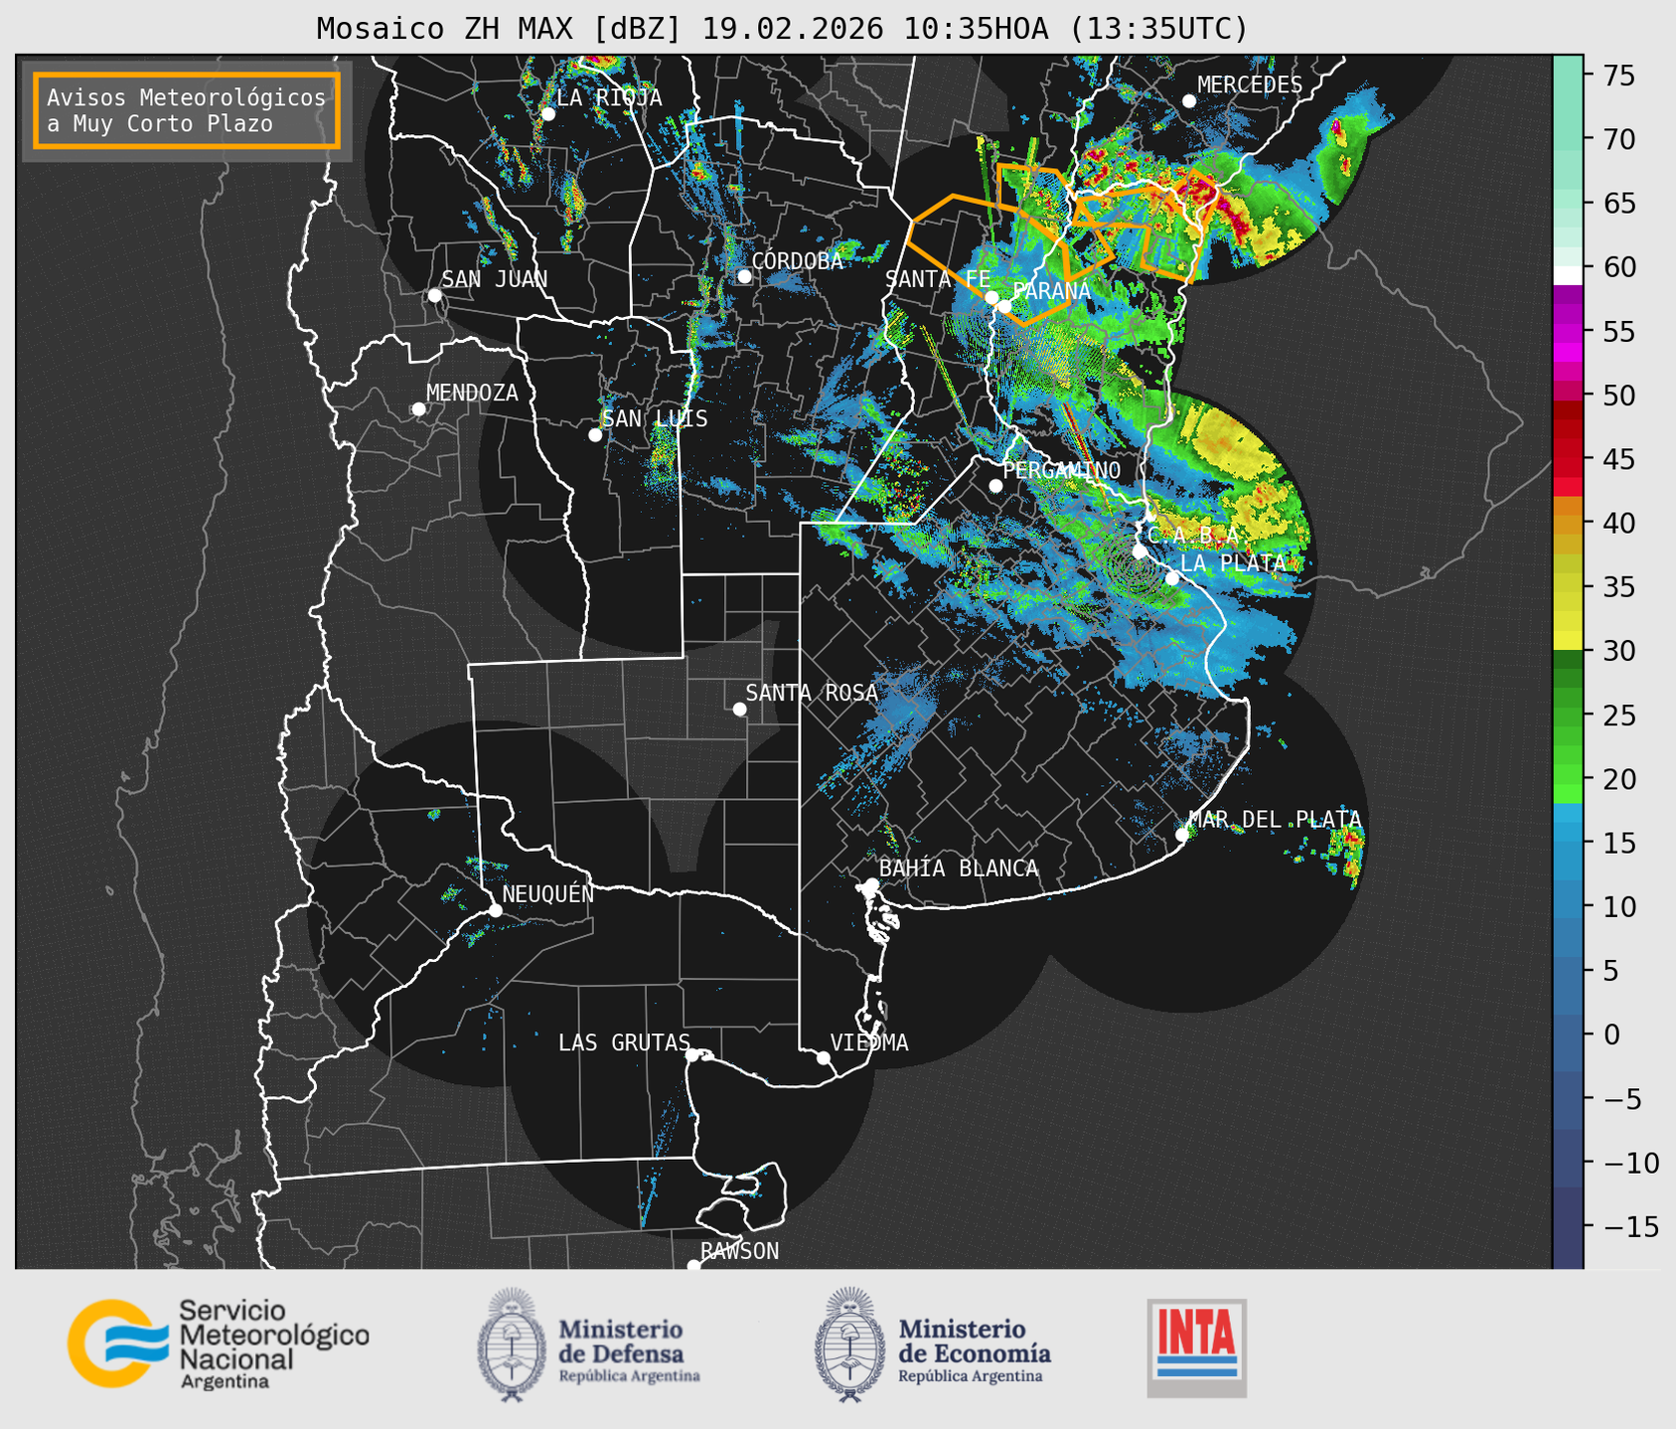Click the 45 value on color scale
This screenshot has height=1429, width=1676.
(x=1617, y=459)
